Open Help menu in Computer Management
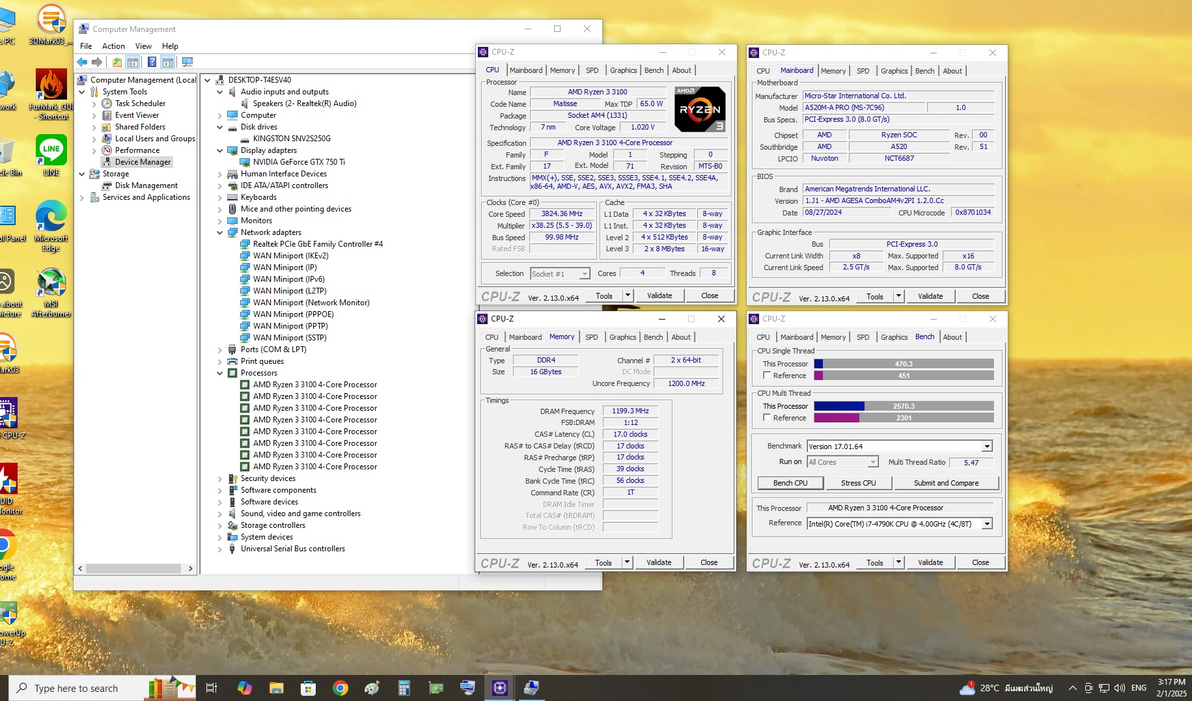The width and height of the screenshot is (1192, 701). pyautogui.click(x=170, y=46)
